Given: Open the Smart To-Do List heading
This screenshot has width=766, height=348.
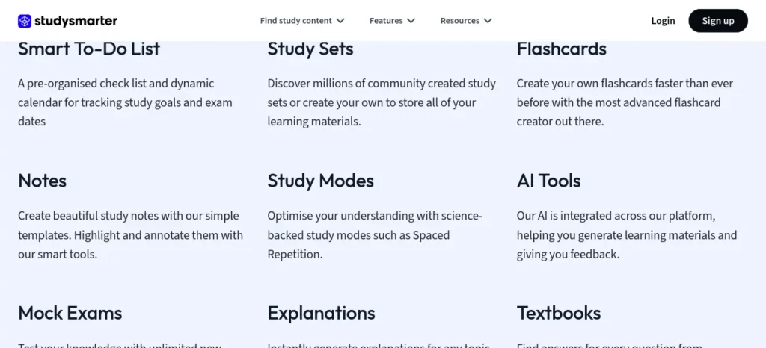Looking at the screenshot, I should (x=90, y=49).
